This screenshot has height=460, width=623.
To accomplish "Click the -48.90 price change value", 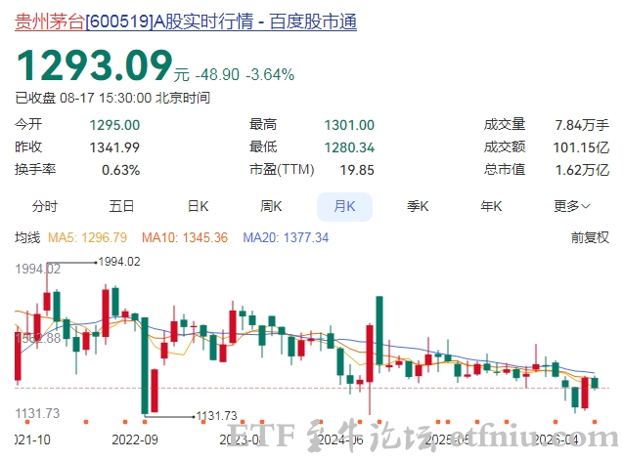I will (218, 74).
